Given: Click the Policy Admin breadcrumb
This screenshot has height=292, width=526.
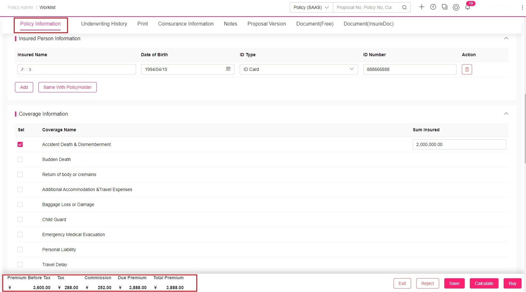Looking at the screenshot, I should (x=20, y=7).
